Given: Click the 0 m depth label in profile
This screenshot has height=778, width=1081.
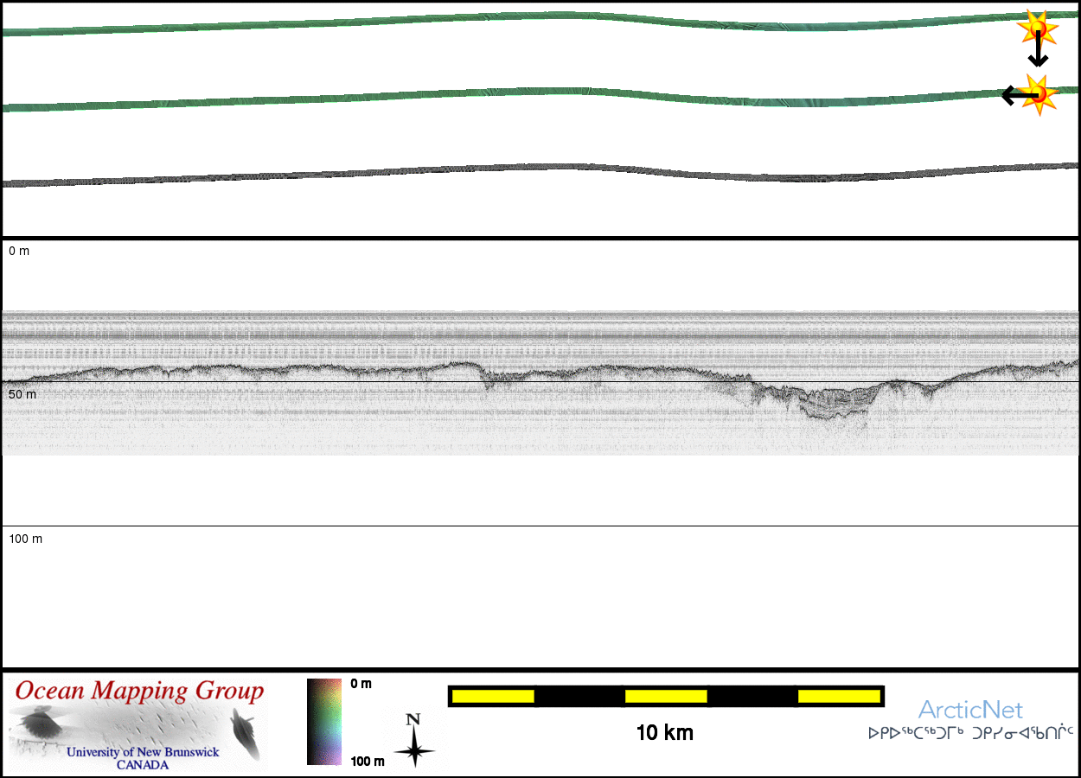Looking at the screenshot, I should tap(19, 252).
